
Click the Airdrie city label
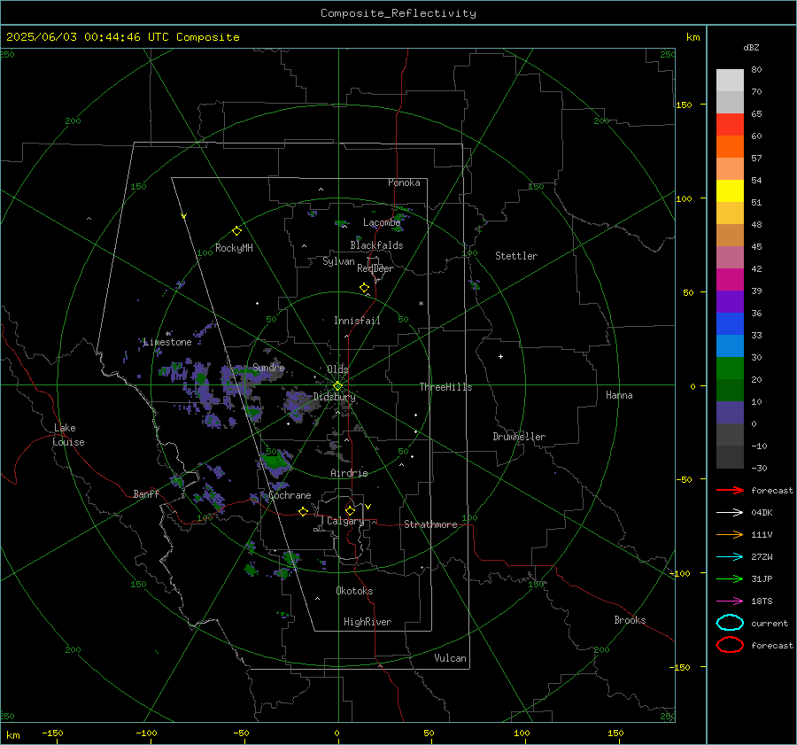pos(349,473)
